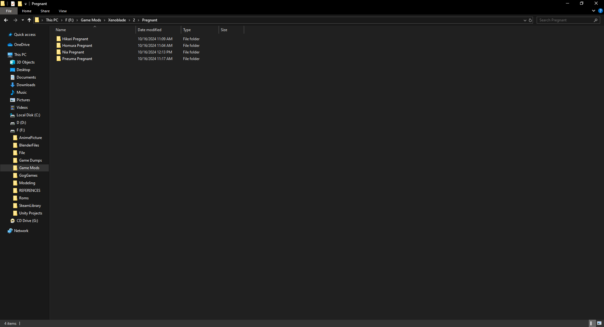
Task: Select the Homura Pregnant folder
Action: pyautogui.click(x=77, y=46)
